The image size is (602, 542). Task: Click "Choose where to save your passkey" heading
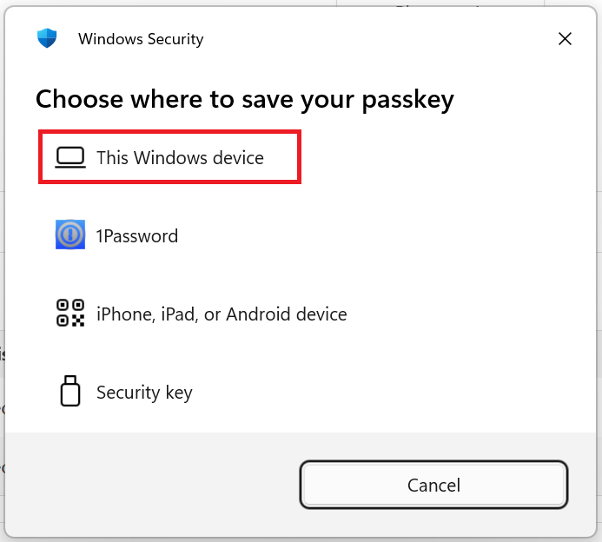(244, 99)
